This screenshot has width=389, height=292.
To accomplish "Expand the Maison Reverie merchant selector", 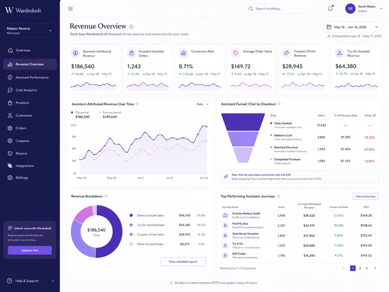I will pos(30,30).
